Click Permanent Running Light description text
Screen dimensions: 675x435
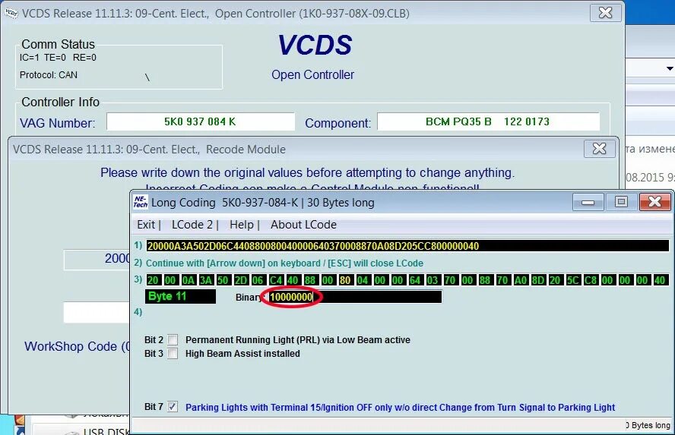pos(297,339)
